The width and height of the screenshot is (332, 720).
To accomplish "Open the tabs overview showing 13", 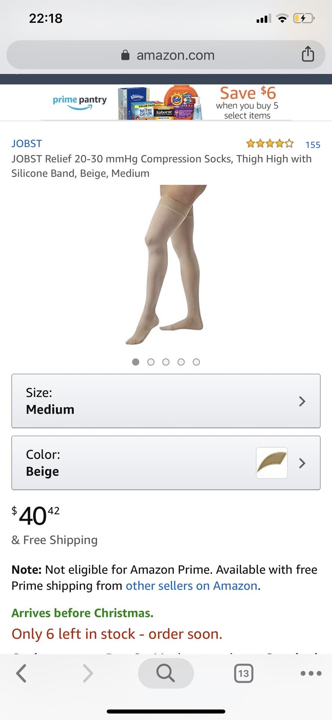I will click(244, 673).
